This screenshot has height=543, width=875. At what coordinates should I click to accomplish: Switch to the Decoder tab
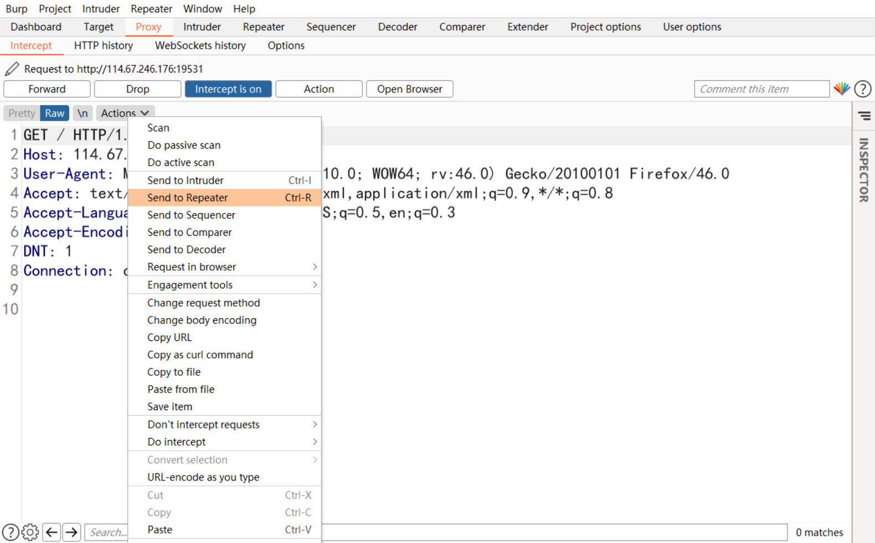tap(398, 27)
